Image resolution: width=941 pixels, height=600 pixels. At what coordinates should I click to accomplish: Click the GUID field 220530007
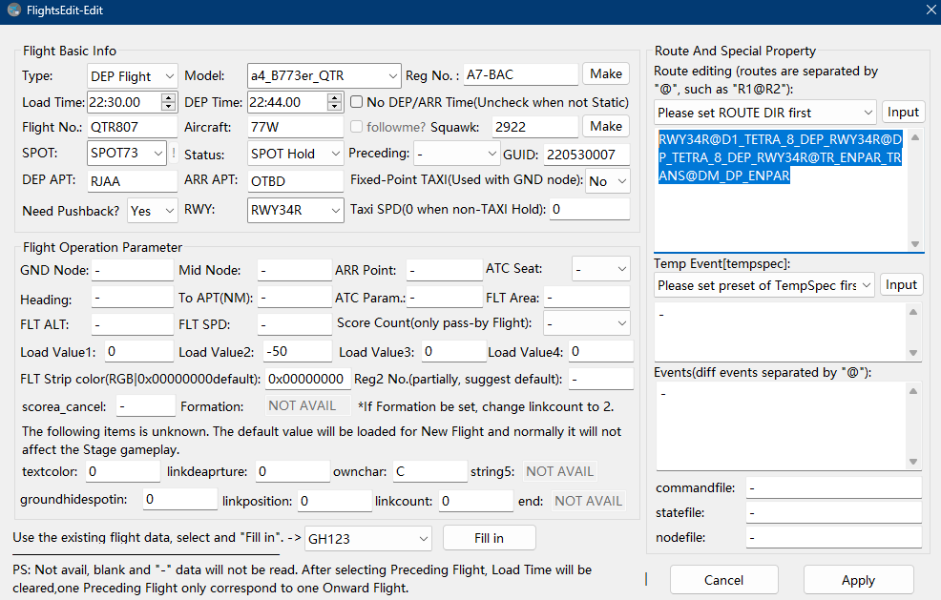[x=586, y=155]
